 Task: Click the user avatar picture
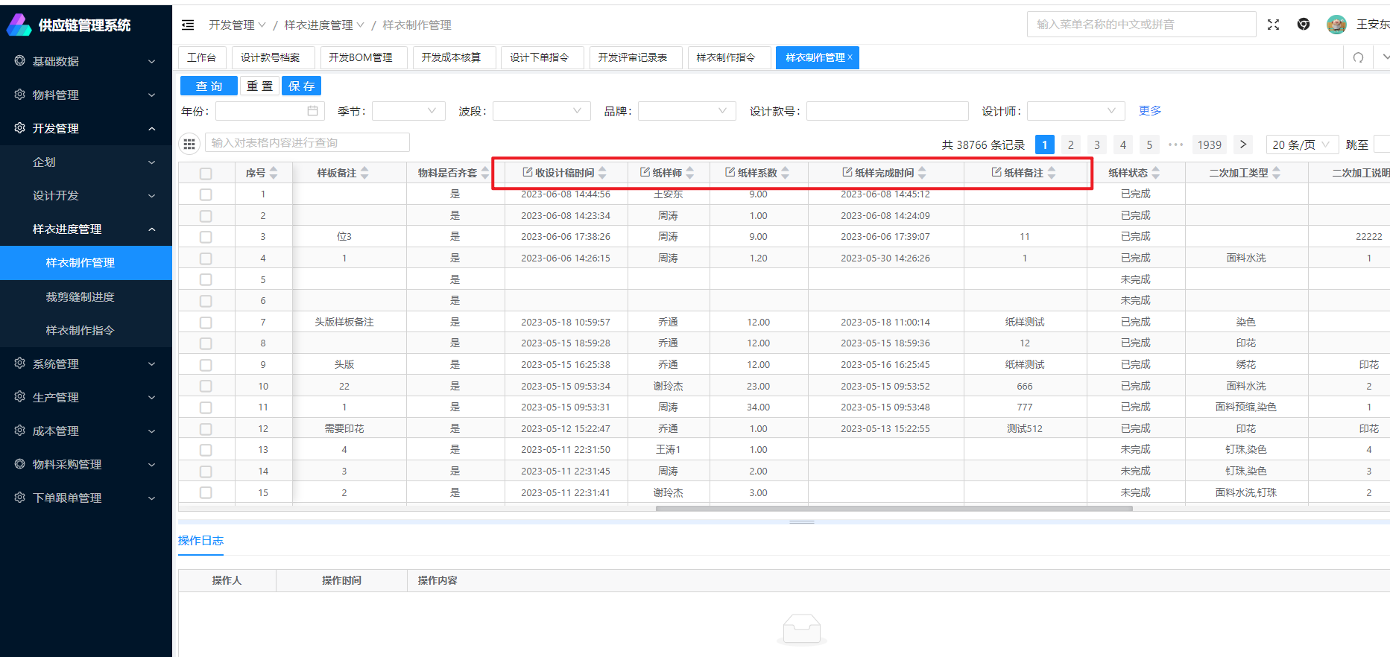[x=1336, y=25]
